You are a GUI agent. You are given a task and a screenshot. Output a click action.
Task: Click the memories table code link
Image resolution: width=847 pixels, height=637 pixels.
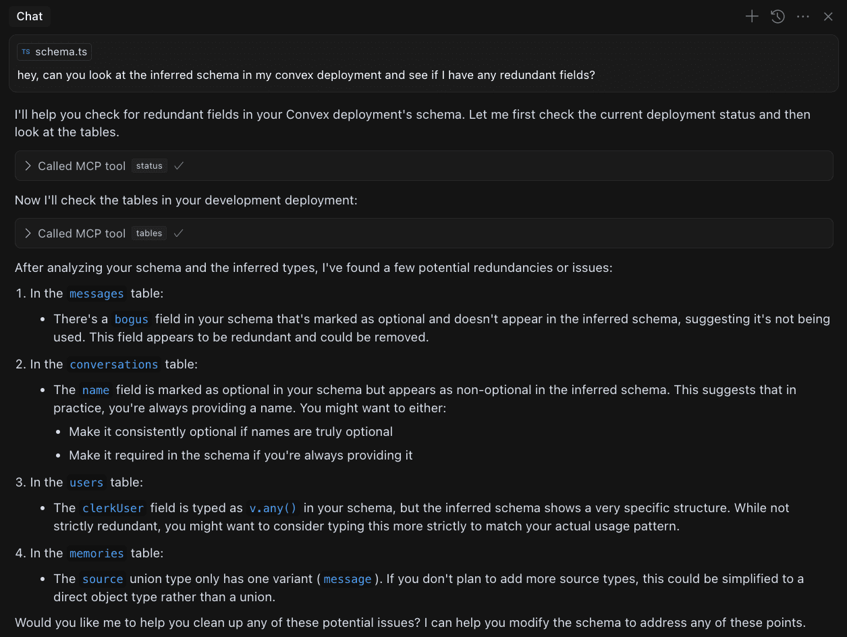[x=97, y=553]
